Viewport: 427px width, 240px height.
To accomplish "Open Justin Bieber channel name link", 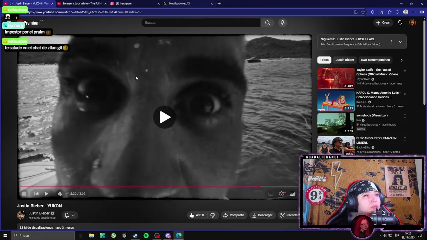I will (x=39, y=213).
